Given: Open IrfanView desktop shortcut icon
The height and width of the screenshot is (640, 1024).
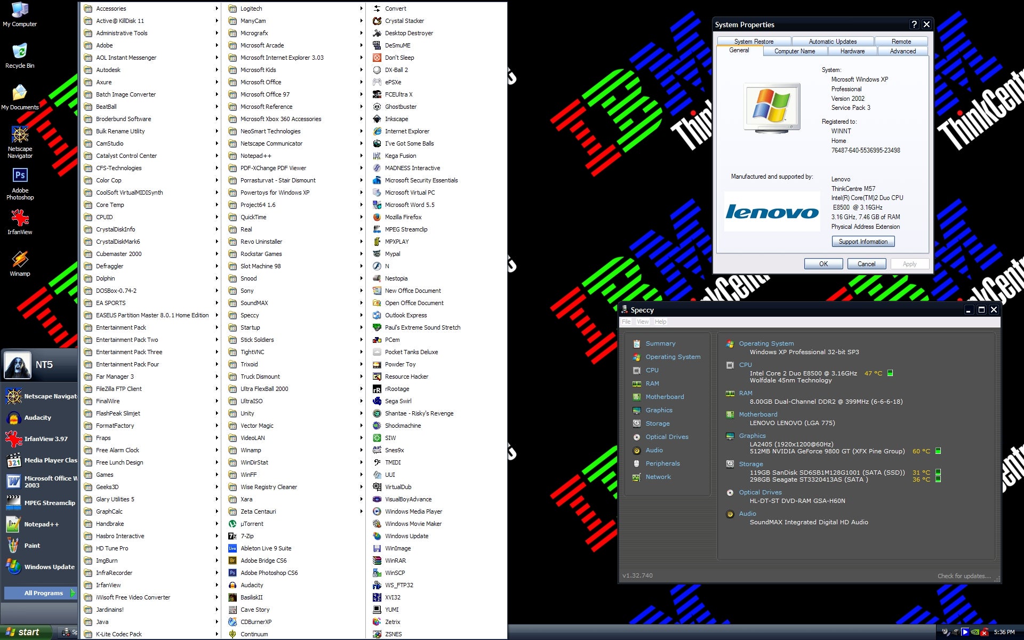Looking at the screenshot, I should tap(20, 222).
